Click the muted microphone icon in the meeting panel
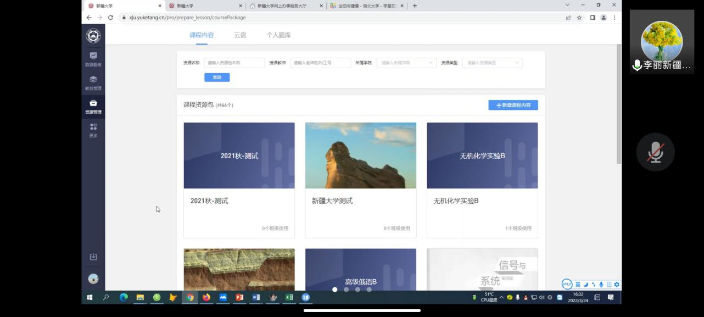The image size is (704, 317). pyautogui.click(x=655, y=152)
